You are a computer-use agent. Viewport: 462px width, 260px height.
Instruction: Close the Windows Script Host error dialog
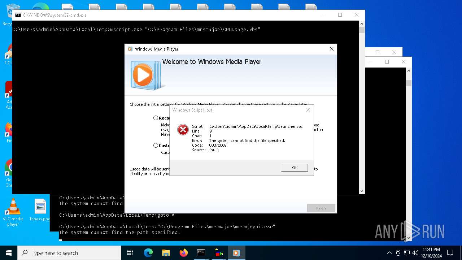pyautogui.click(x=308, y=110)
